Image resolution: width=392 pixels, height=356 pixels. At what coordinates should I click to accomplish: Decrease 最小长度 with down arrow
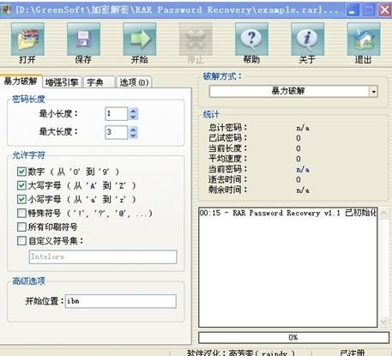pyautogui.click(x=133, y=117)
